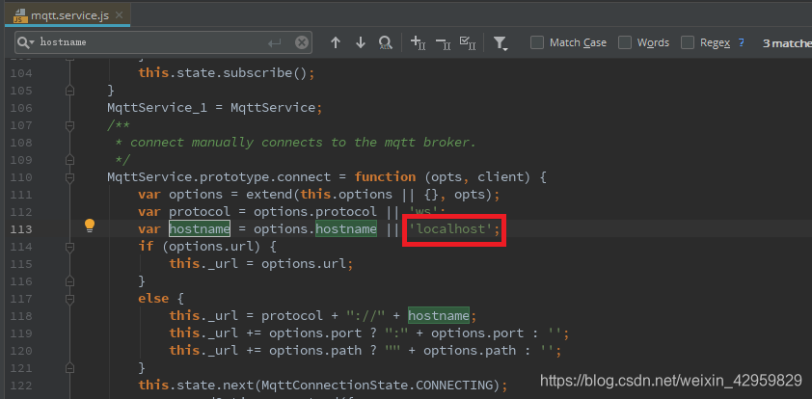Viewport: 812px width, 399px height.
Task: Open the search history magnifier dropdown
Action: point(26,42)
